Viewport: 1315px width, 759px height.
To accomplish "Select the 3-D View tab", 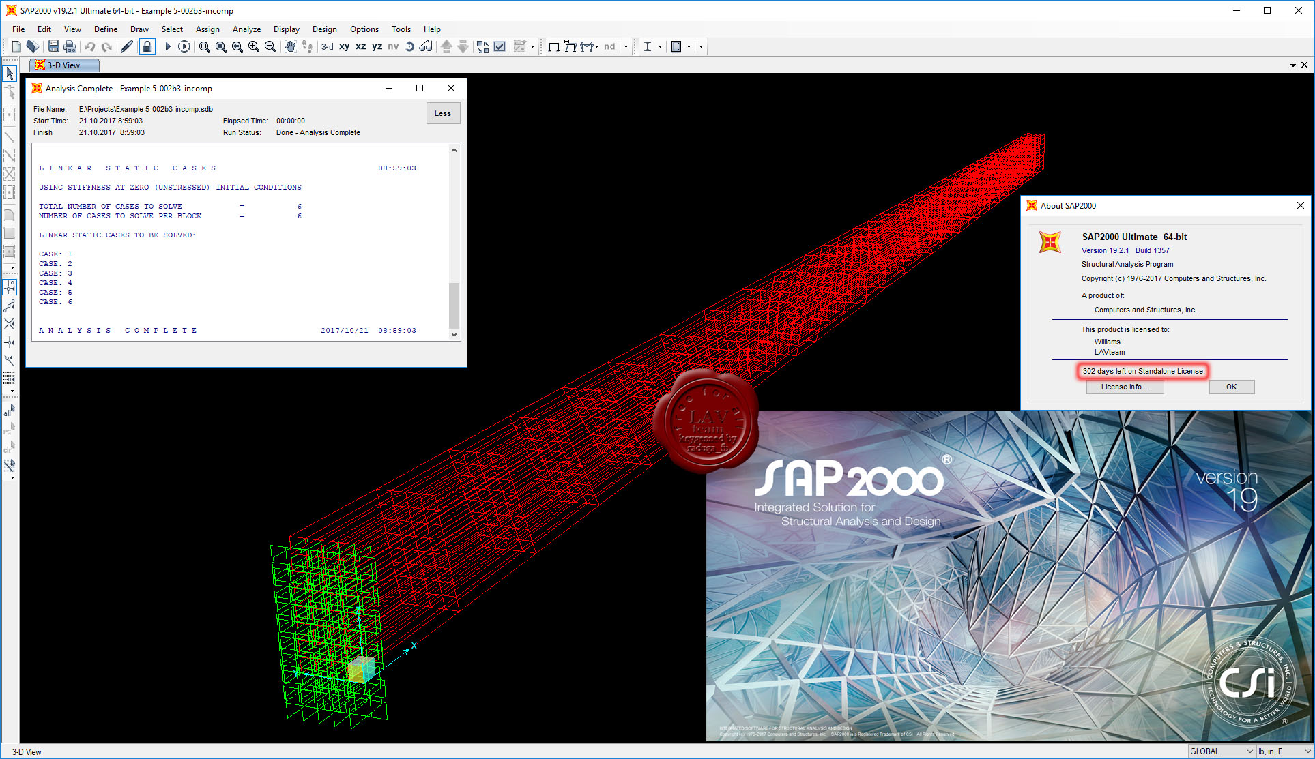I will (65, 65).
